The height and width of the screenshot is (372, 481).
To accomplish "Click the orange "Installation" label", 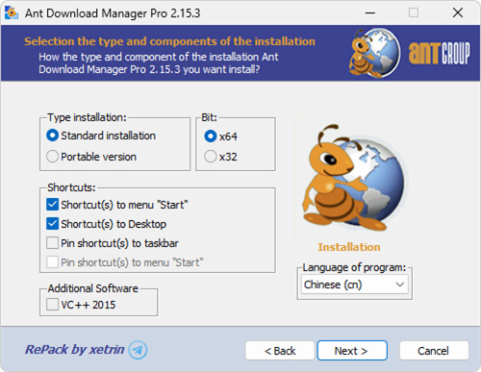I will coord(349,247).
